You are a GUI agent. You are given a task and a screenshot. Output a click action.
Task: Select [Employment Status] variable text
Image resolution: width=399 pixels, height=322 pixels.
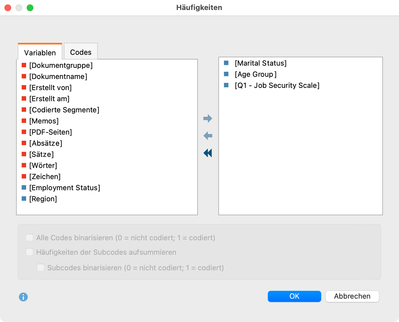point(65,188)
